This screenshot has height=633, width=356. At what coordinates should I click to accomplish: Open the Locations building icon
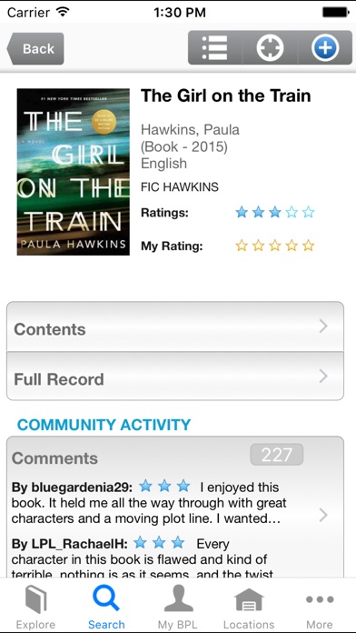tap(249, 600)
